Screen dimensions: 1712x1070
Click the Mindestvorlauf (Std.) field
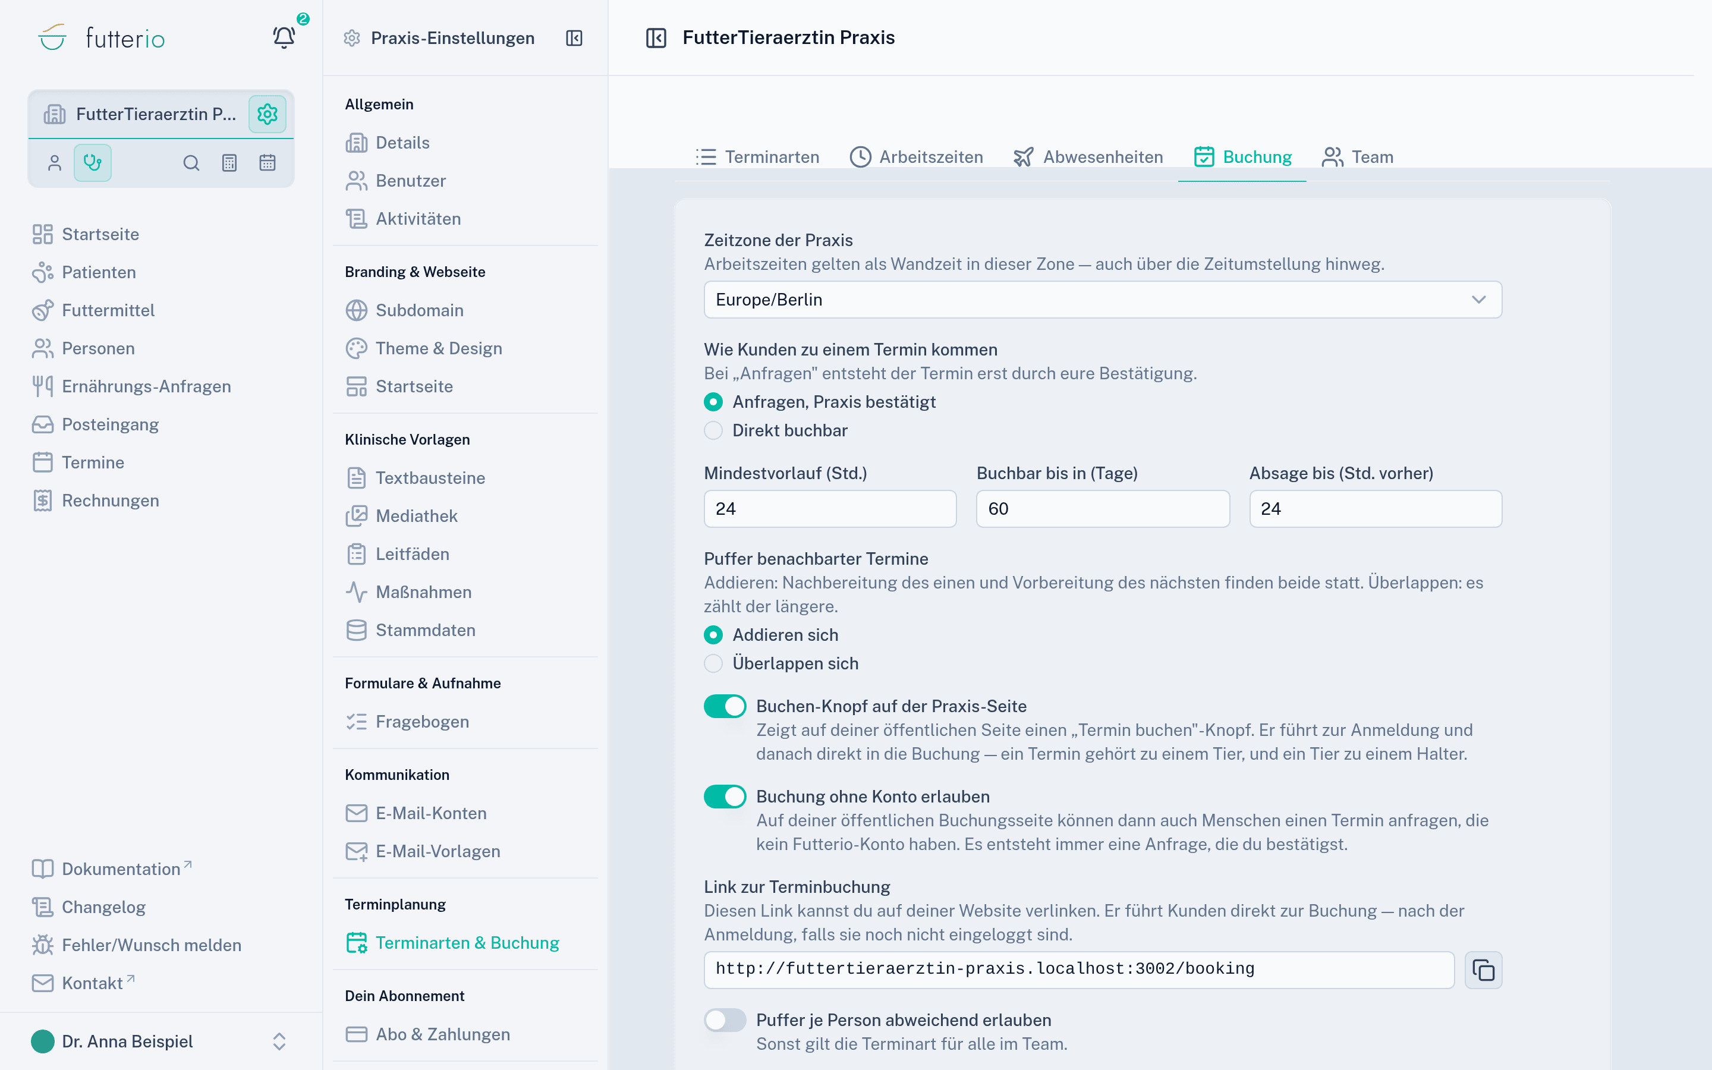point(830,509)
